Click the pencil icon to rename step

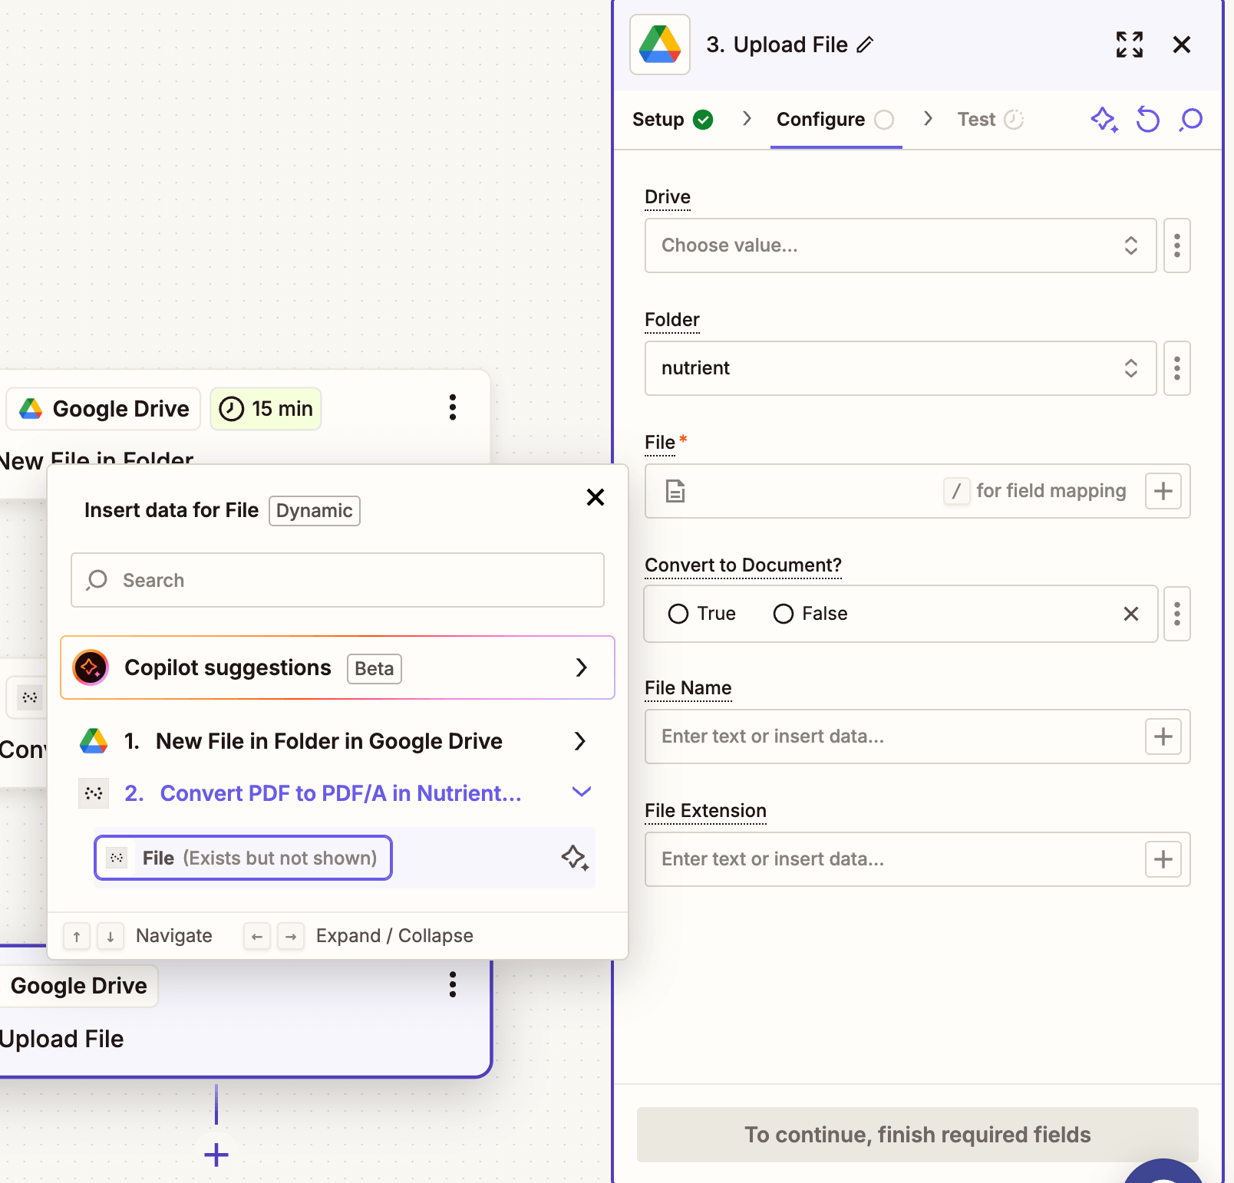[865, 45]
